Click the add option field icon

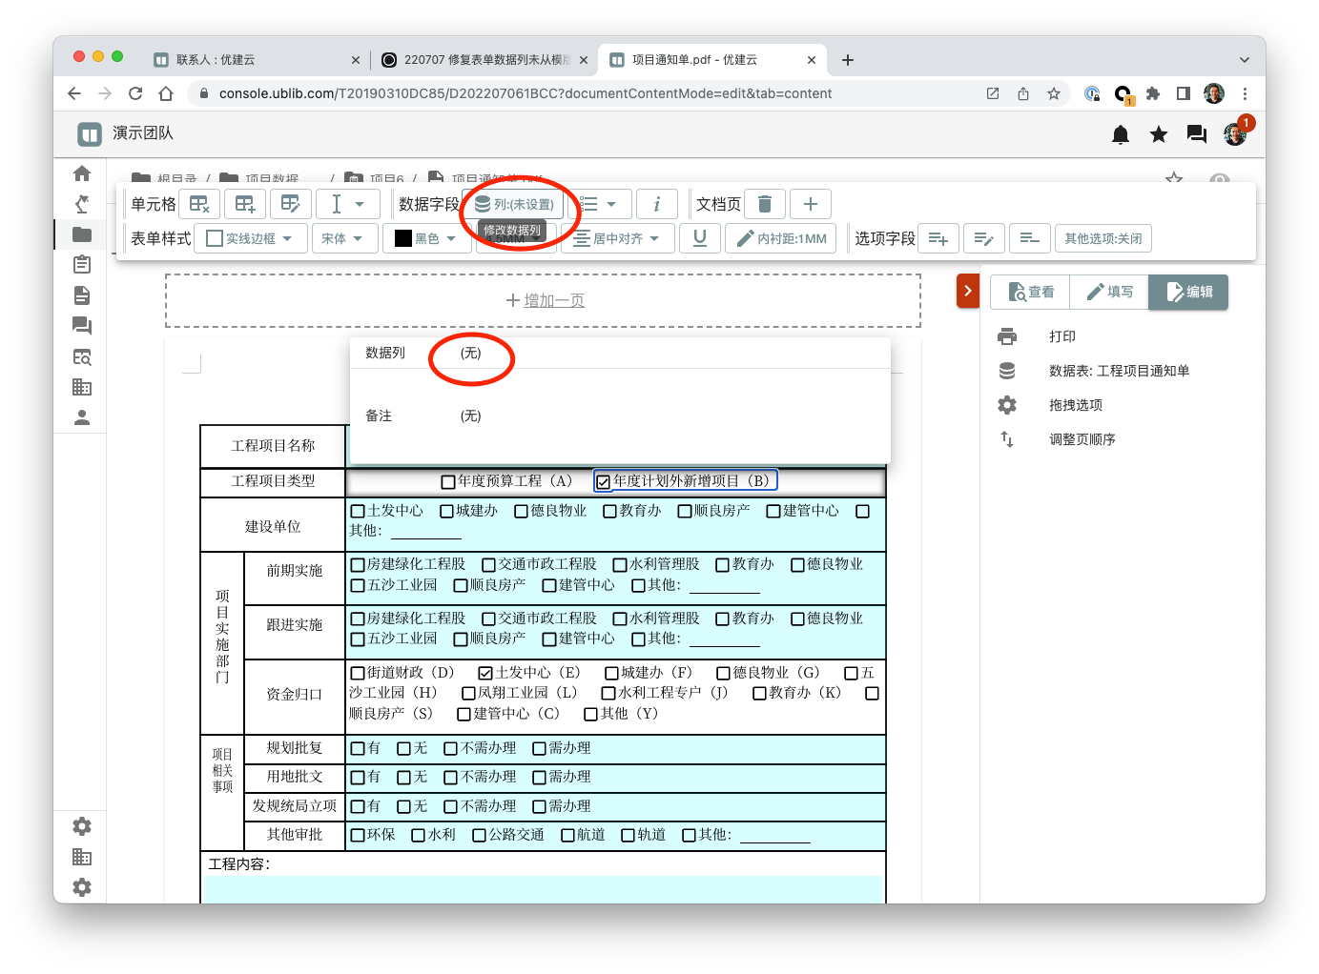coord(938,238)
